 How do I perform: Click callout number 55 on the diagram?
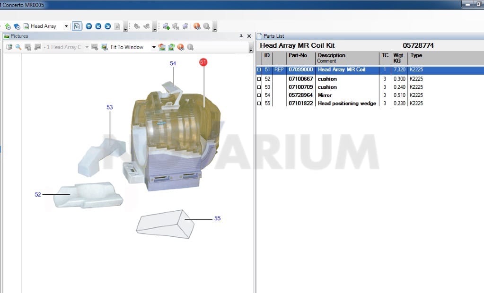[x=217, y=218]
